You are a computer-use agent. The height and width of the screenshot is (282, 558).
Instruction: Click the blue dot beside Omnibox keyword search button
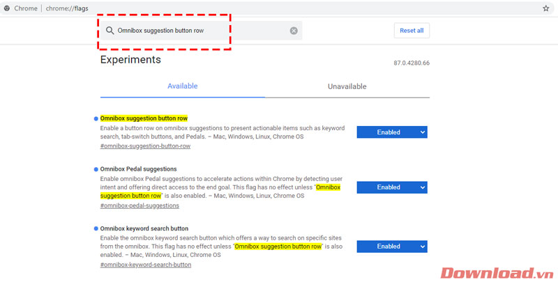[96, 228]
